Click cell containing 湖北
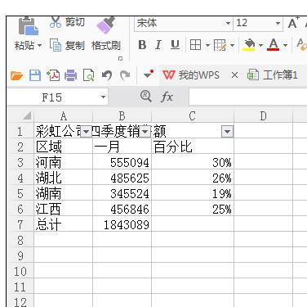307x307 pixels. coord(64,178)
